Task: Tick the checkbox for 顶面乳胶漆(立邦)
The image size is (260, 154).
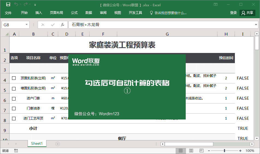Action: 14,78
